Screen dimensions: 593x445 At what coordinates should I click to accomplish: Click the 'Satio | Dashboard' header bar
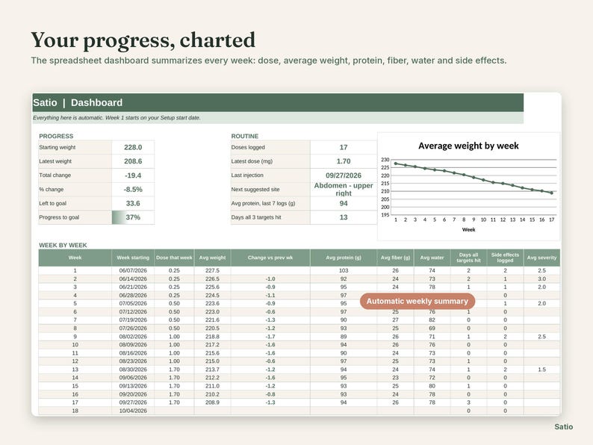[278, 102]
